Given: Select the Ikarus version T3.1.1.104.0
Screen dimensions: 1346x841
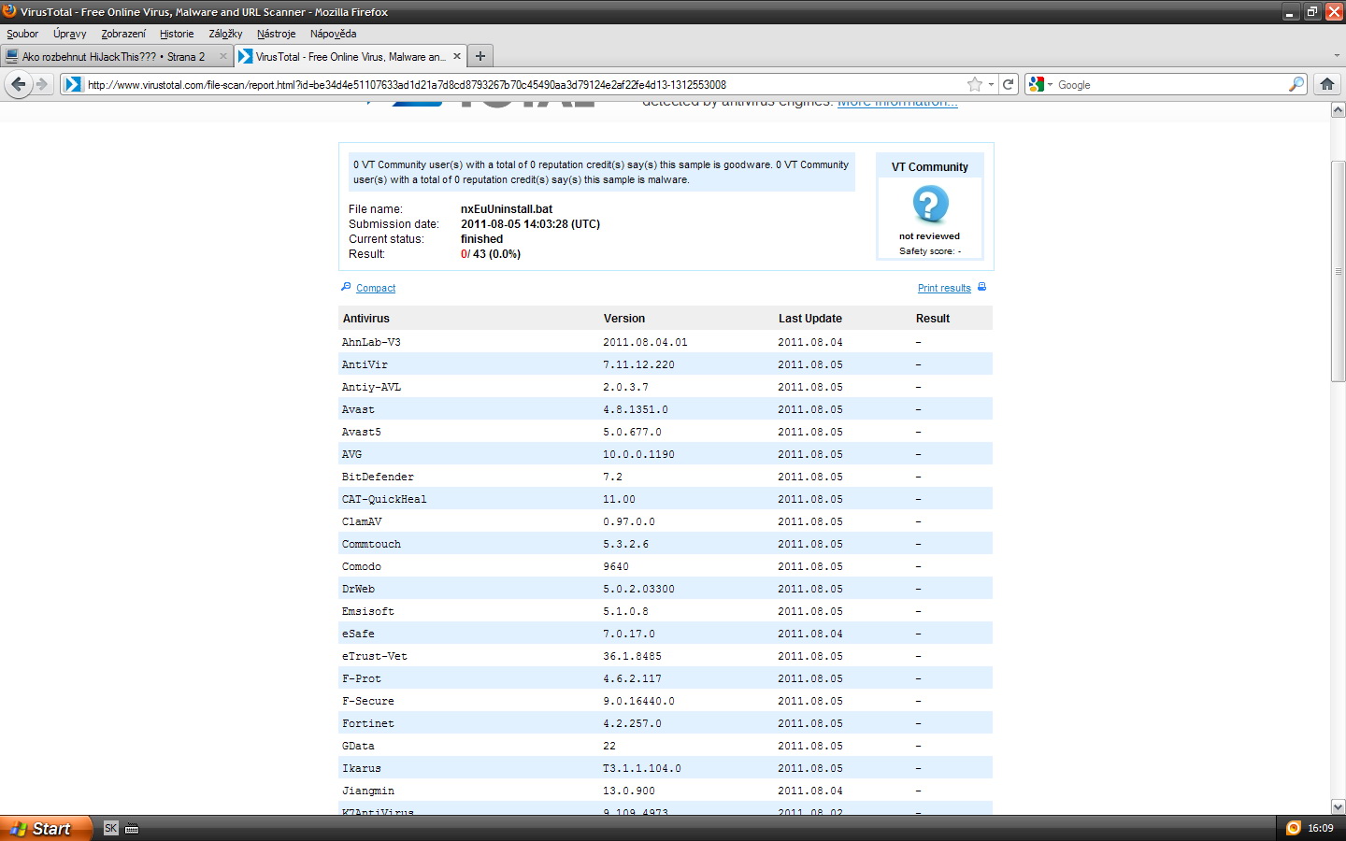Looking at the screenshot, I should click(642, 768).
